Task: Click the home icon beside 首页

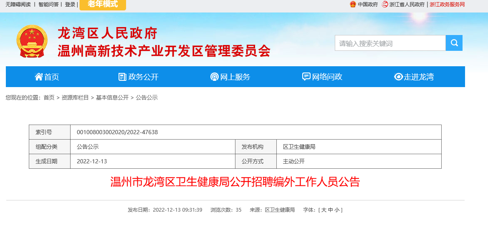Action: [x=38, y=77]
